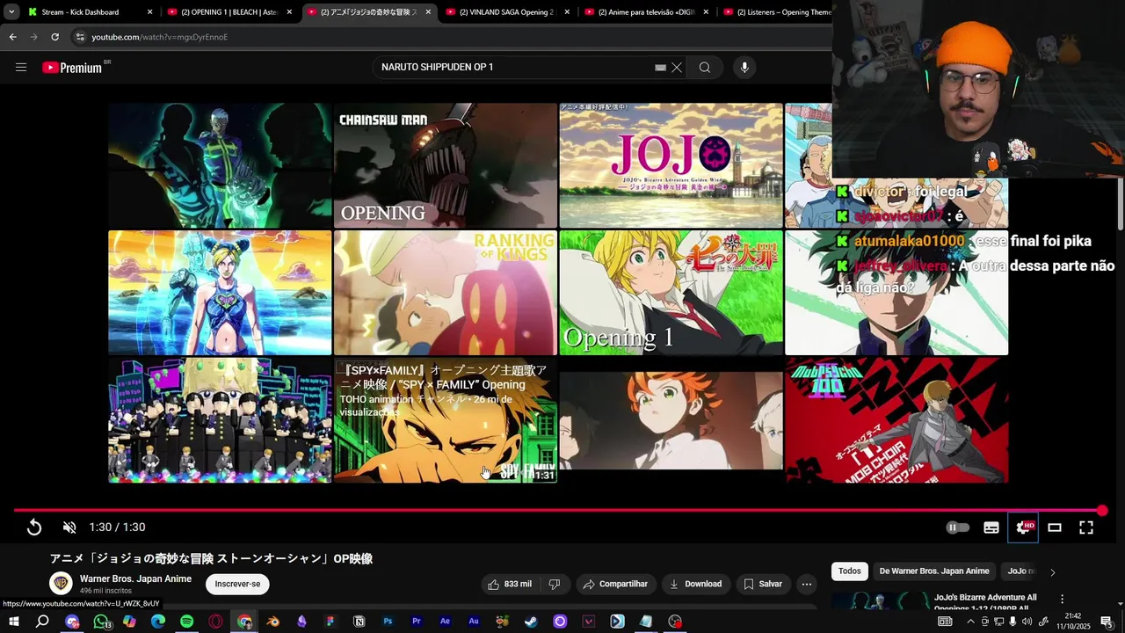Switch to theater mode
Viewport: 1125px width, 633px height.
tap(1055, 527)
